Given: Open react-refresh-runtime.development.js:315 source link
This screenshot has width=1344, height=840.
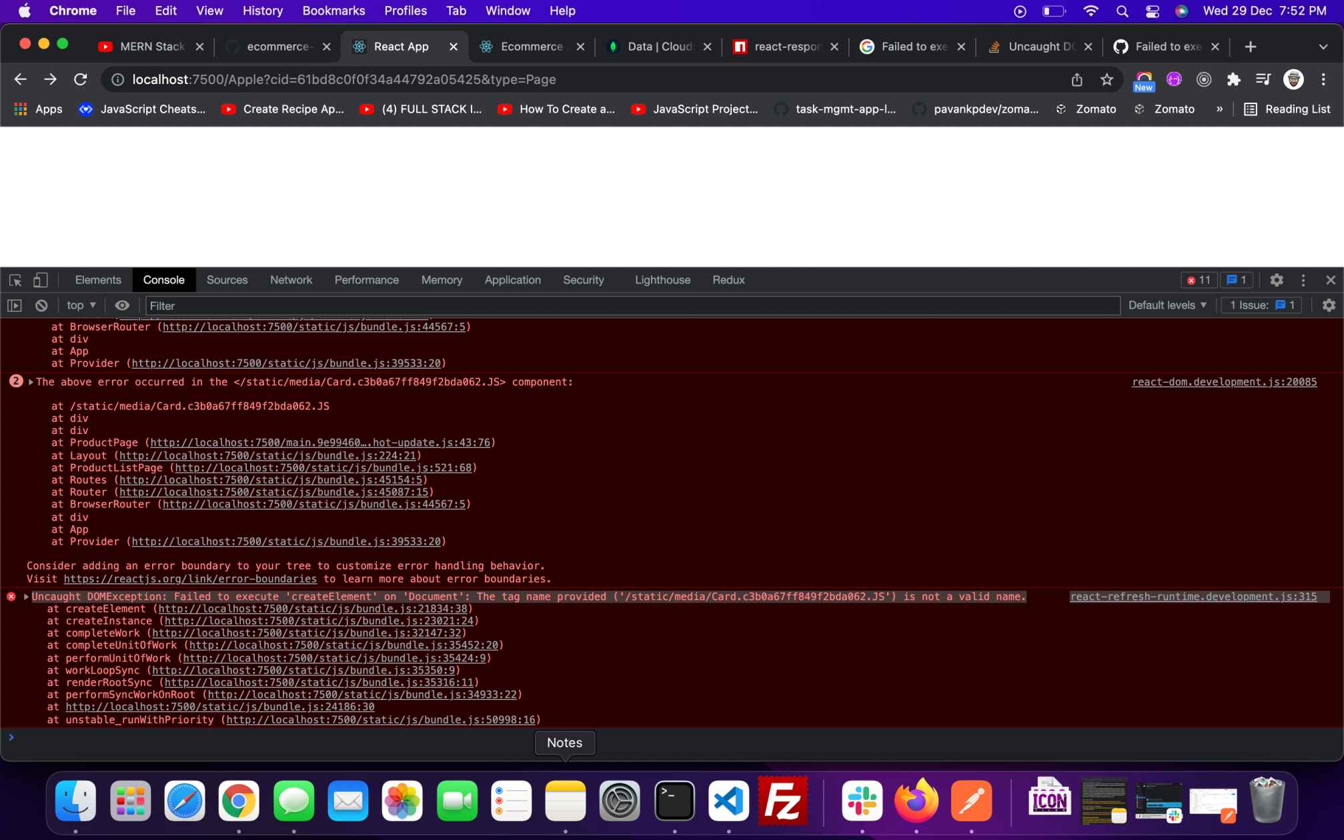Looking at the screenshot, I should click(x=1193, y=597).
